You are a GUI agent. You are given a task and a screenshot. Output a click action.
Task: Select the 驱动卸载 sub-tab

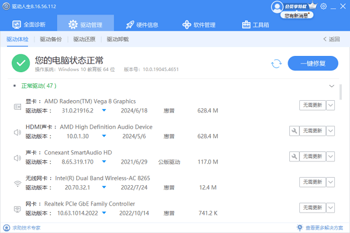click(x=118, y=39)
